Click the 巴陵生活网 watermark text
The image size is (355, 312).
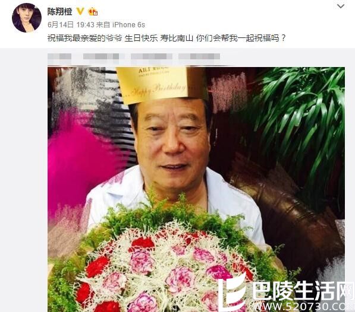click(x=303, y=292)
